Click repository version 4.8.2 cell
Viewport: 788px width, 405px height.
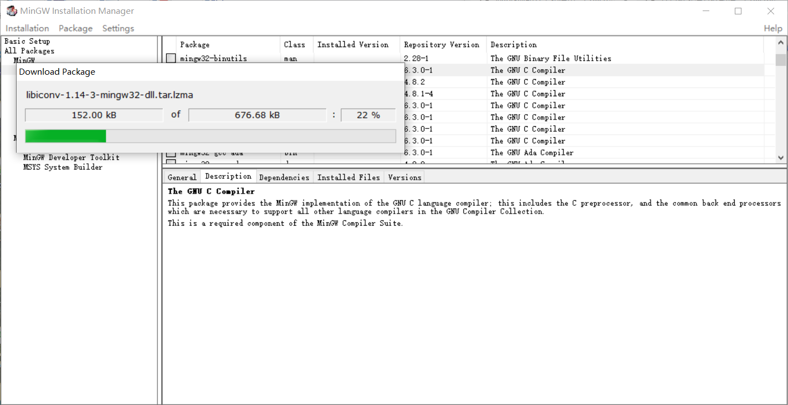tap(415, 82)
